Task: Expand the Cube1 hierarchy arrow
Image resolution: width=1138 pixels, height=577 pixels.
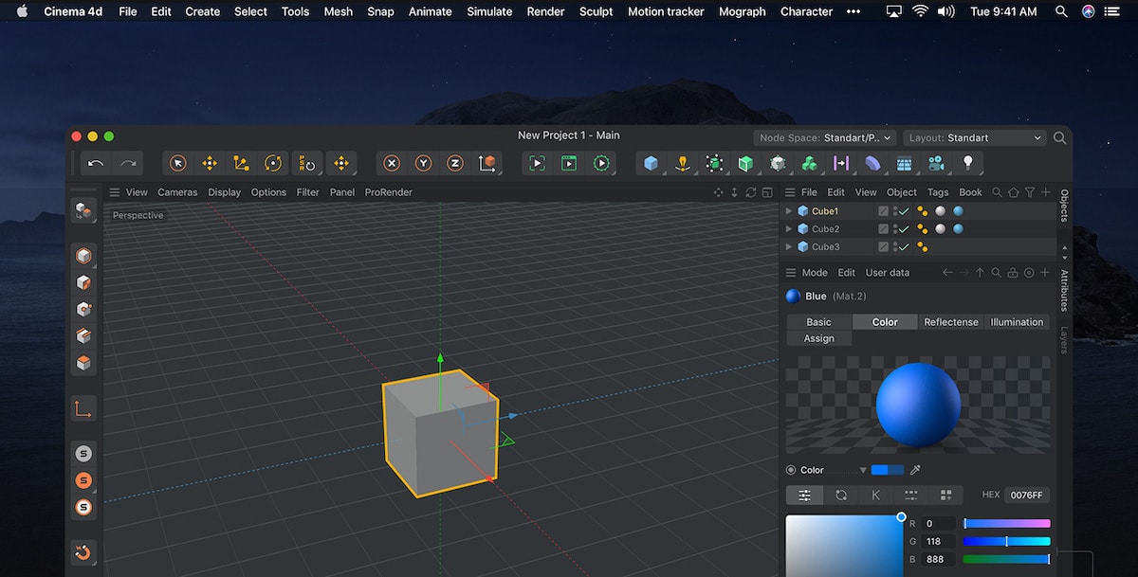Action: [x=788, y=210]
